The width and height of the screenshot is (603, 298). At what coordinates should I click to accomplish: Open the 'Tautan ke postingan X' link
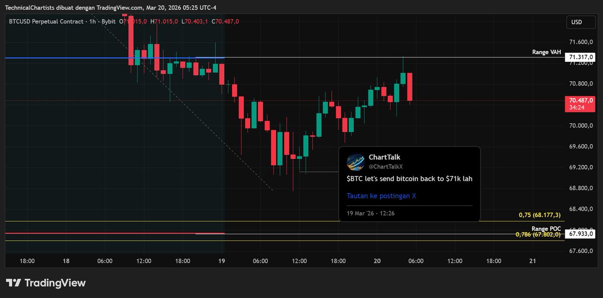pos(381,196)
